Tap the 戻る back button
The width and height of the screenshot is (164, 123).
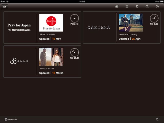[x=5, y=7]
